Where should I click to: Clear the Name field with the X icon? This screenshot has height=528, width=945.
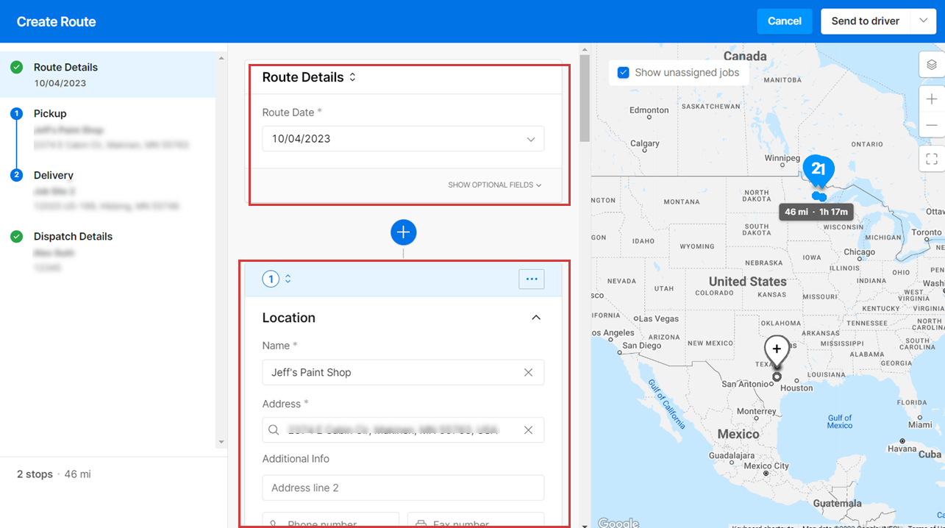click(x=528, y=372)
